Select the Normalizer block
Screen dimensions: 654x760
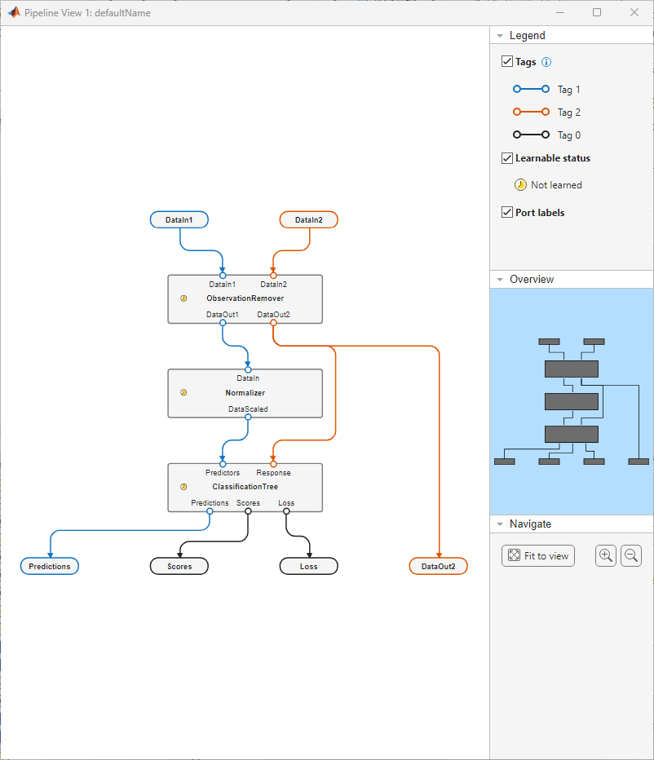(245, 393)
